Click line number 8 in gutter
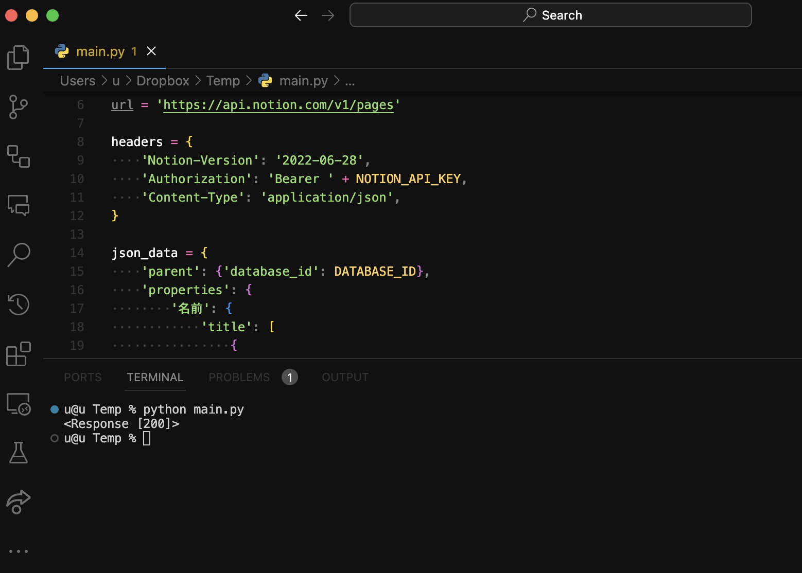This screenshot has height=573, width=802. (x=80, y=141)
